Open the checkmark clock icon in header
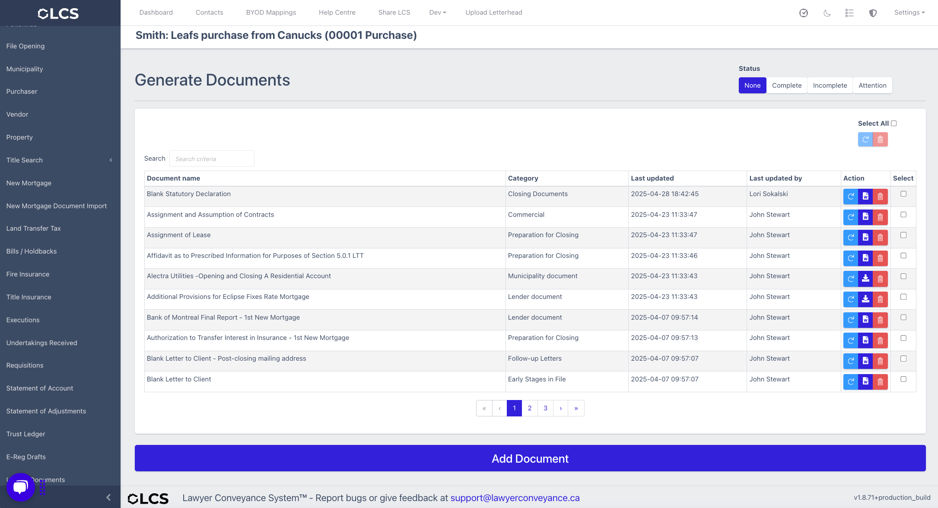This screenshot has width=938, height=508. click(804, 13)
